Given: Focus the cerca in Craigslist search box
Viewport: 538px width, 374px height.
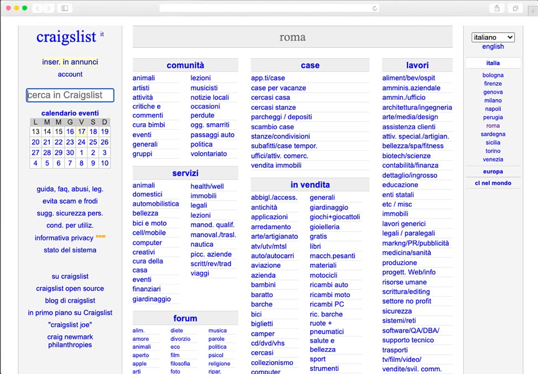Looking at the screenshot, I should 70,95.
